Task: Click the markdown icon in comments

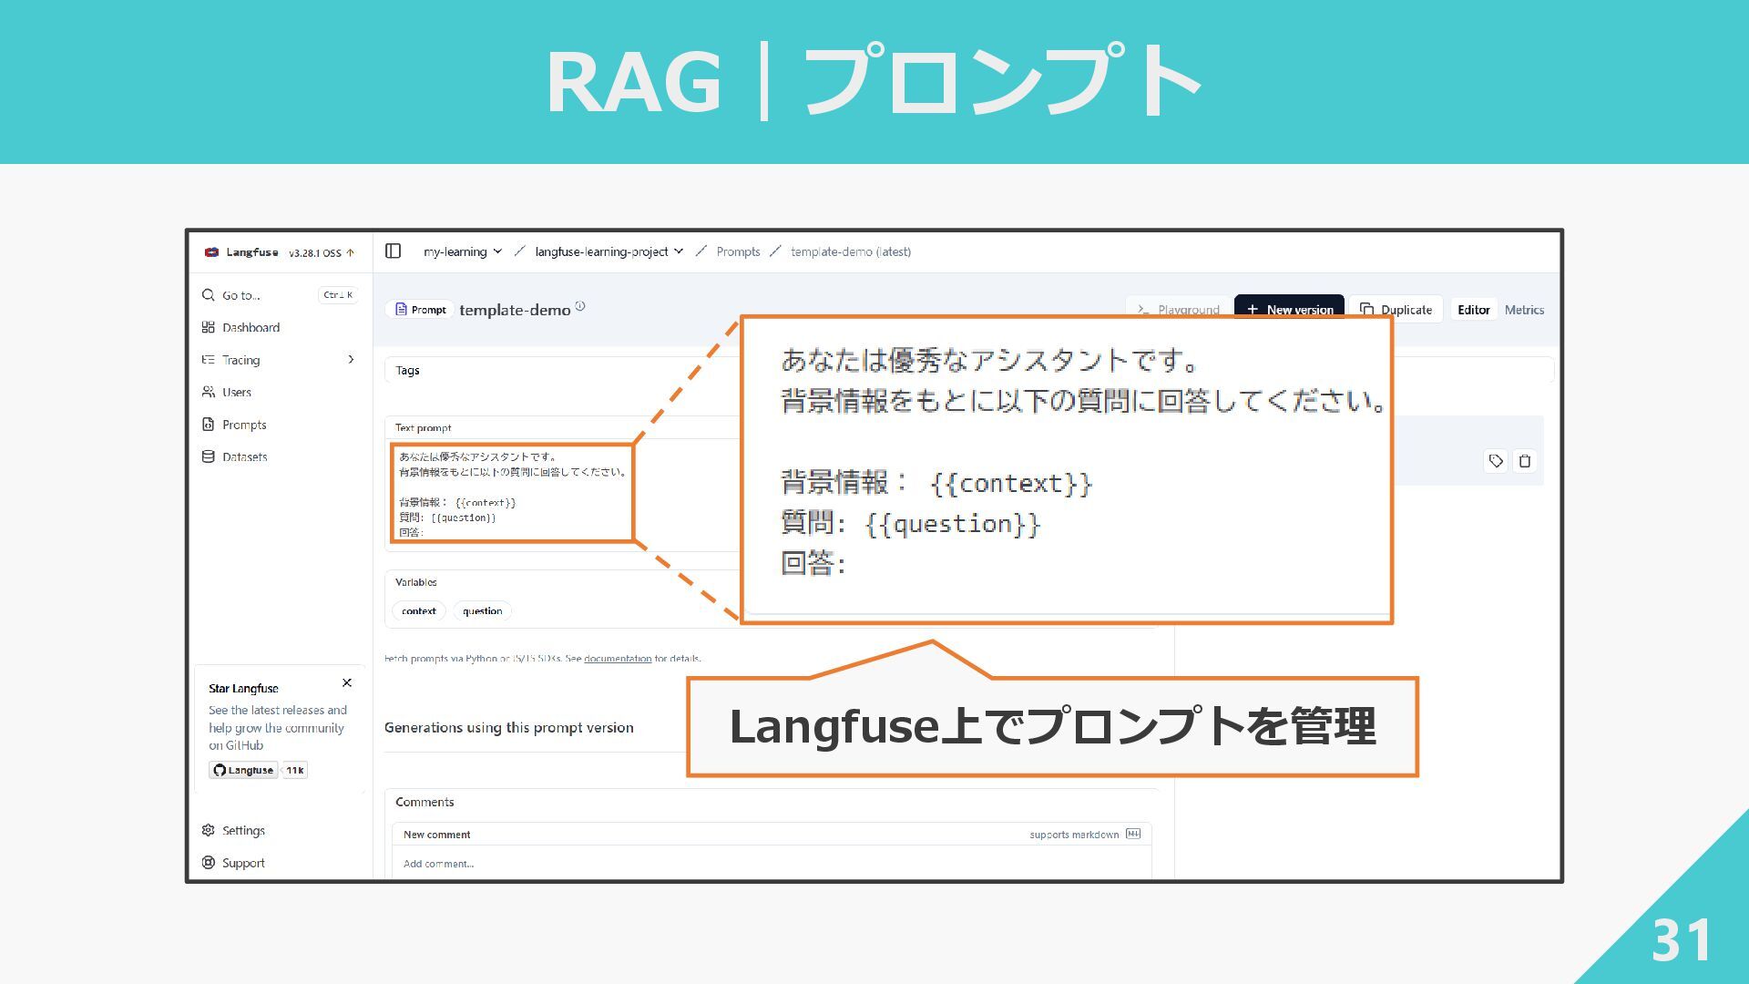Action: tap(1133, 834)
